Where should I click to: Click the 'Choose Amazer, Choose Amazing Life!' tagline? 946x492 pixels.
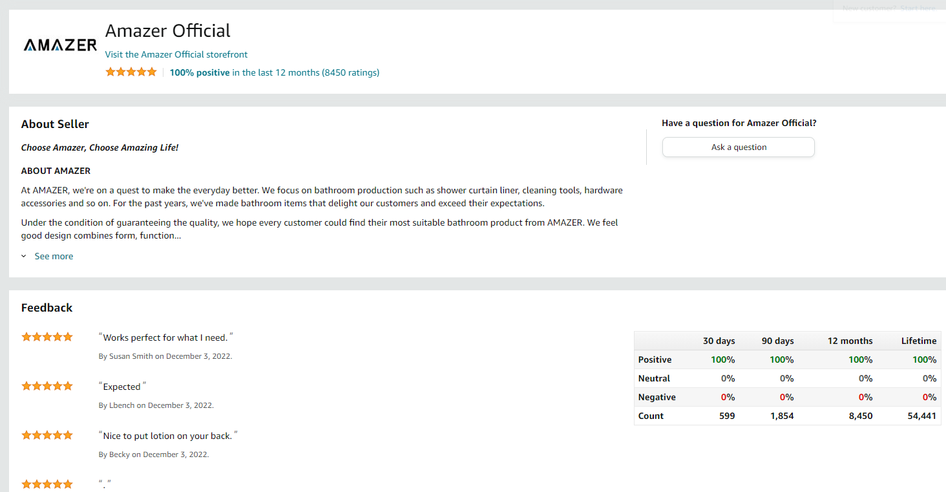click(x=100, y=147)
